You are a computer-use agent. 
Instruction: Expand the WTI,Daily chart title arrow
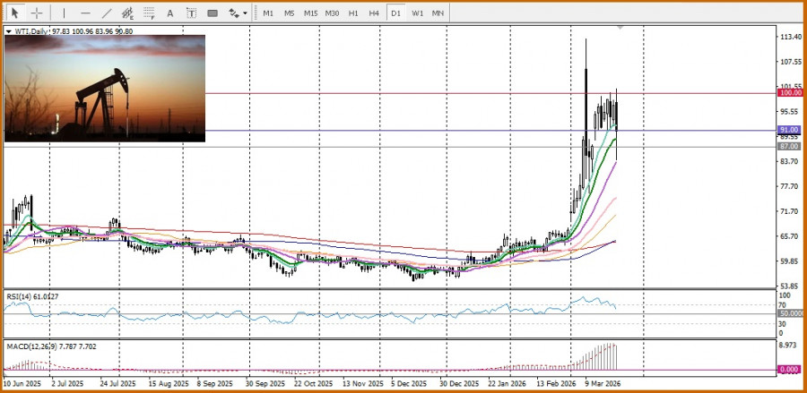click(x=9, y=31)
